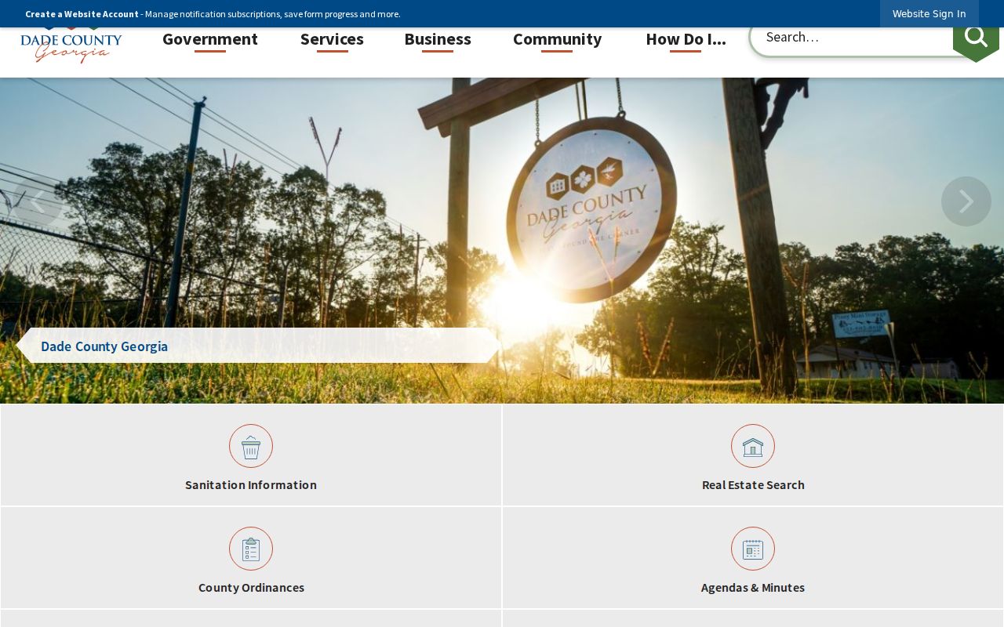The height and width of the screenshot is (627, 1004).
Task: Click the County Ordinances checklist icon
Action: [x=251, y=549]
